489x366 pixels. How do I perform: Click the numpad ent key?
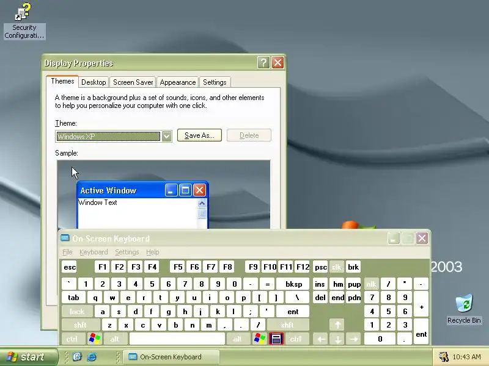pyautogui.click(x=421, y=331)
